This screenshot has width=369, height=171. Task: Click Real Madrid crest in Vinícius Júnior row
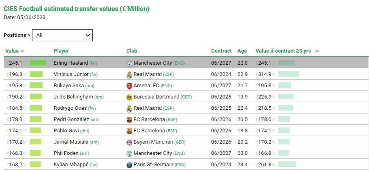pyautogui.click(x=130, y=74)
